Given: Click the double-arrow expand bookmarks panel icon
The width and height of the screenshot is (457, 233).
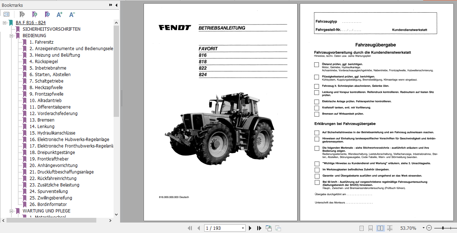Looking at the screenshot, I should tap(111, 5).
